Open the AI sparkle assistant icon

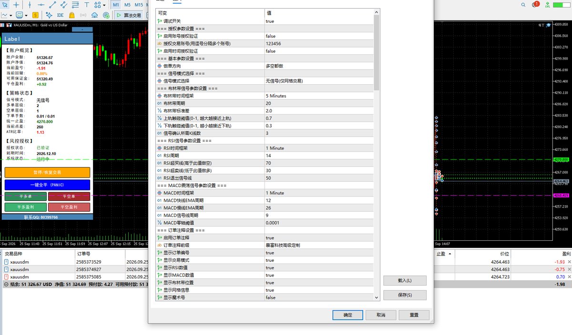(49, 15)
